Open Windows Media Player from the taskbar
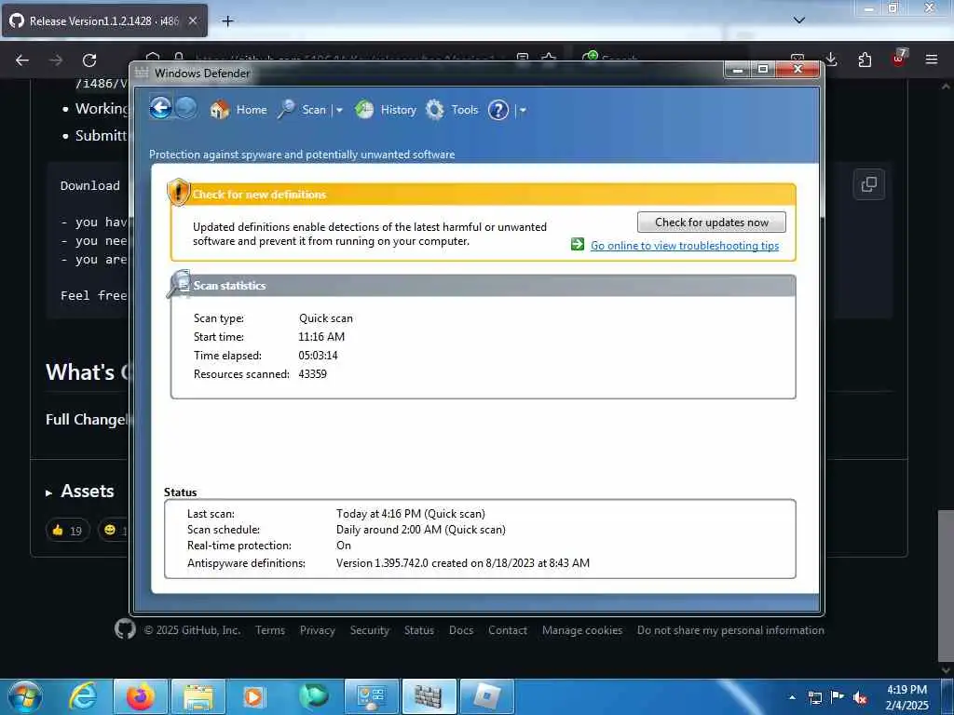Screen dimensions: 954x715 click(x=253, y=696)
